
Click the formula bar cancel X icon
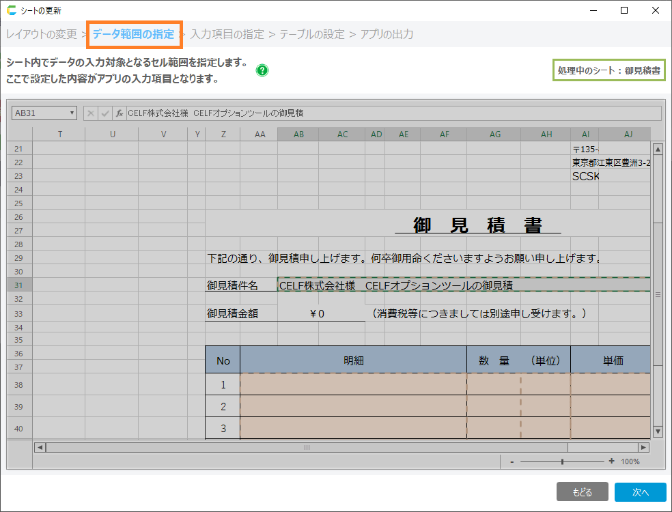coord(91,113)
